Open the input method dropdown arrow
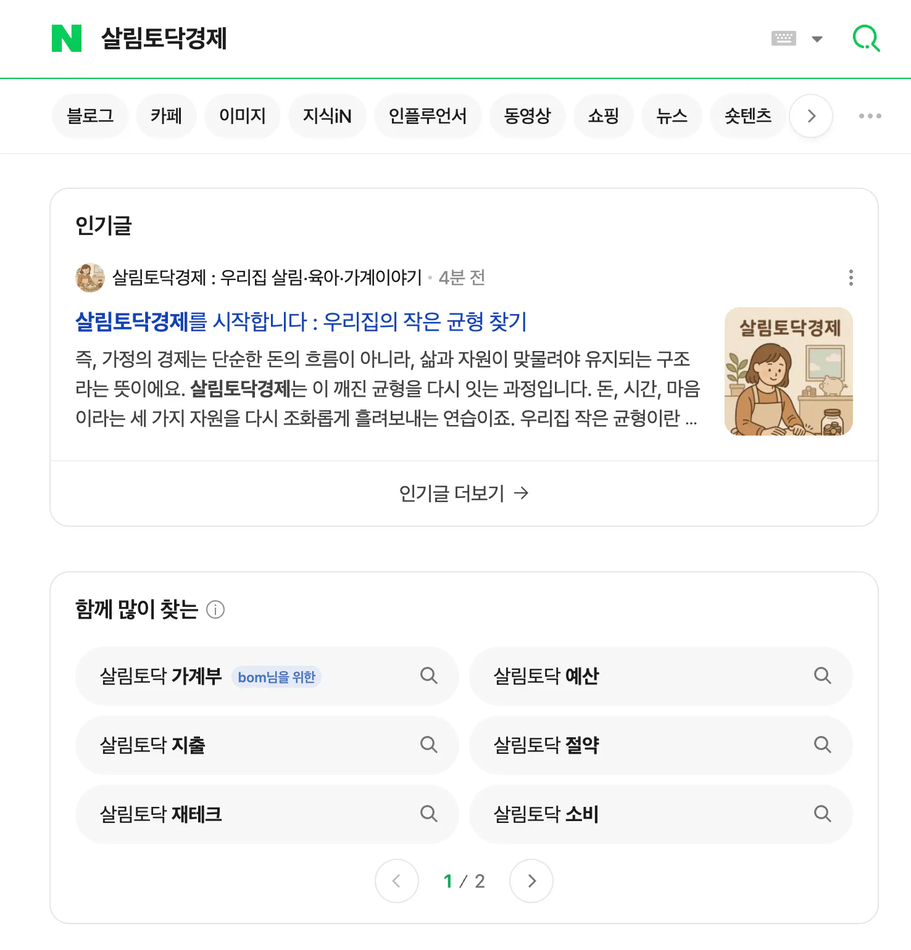 click(x=817, y=38)
